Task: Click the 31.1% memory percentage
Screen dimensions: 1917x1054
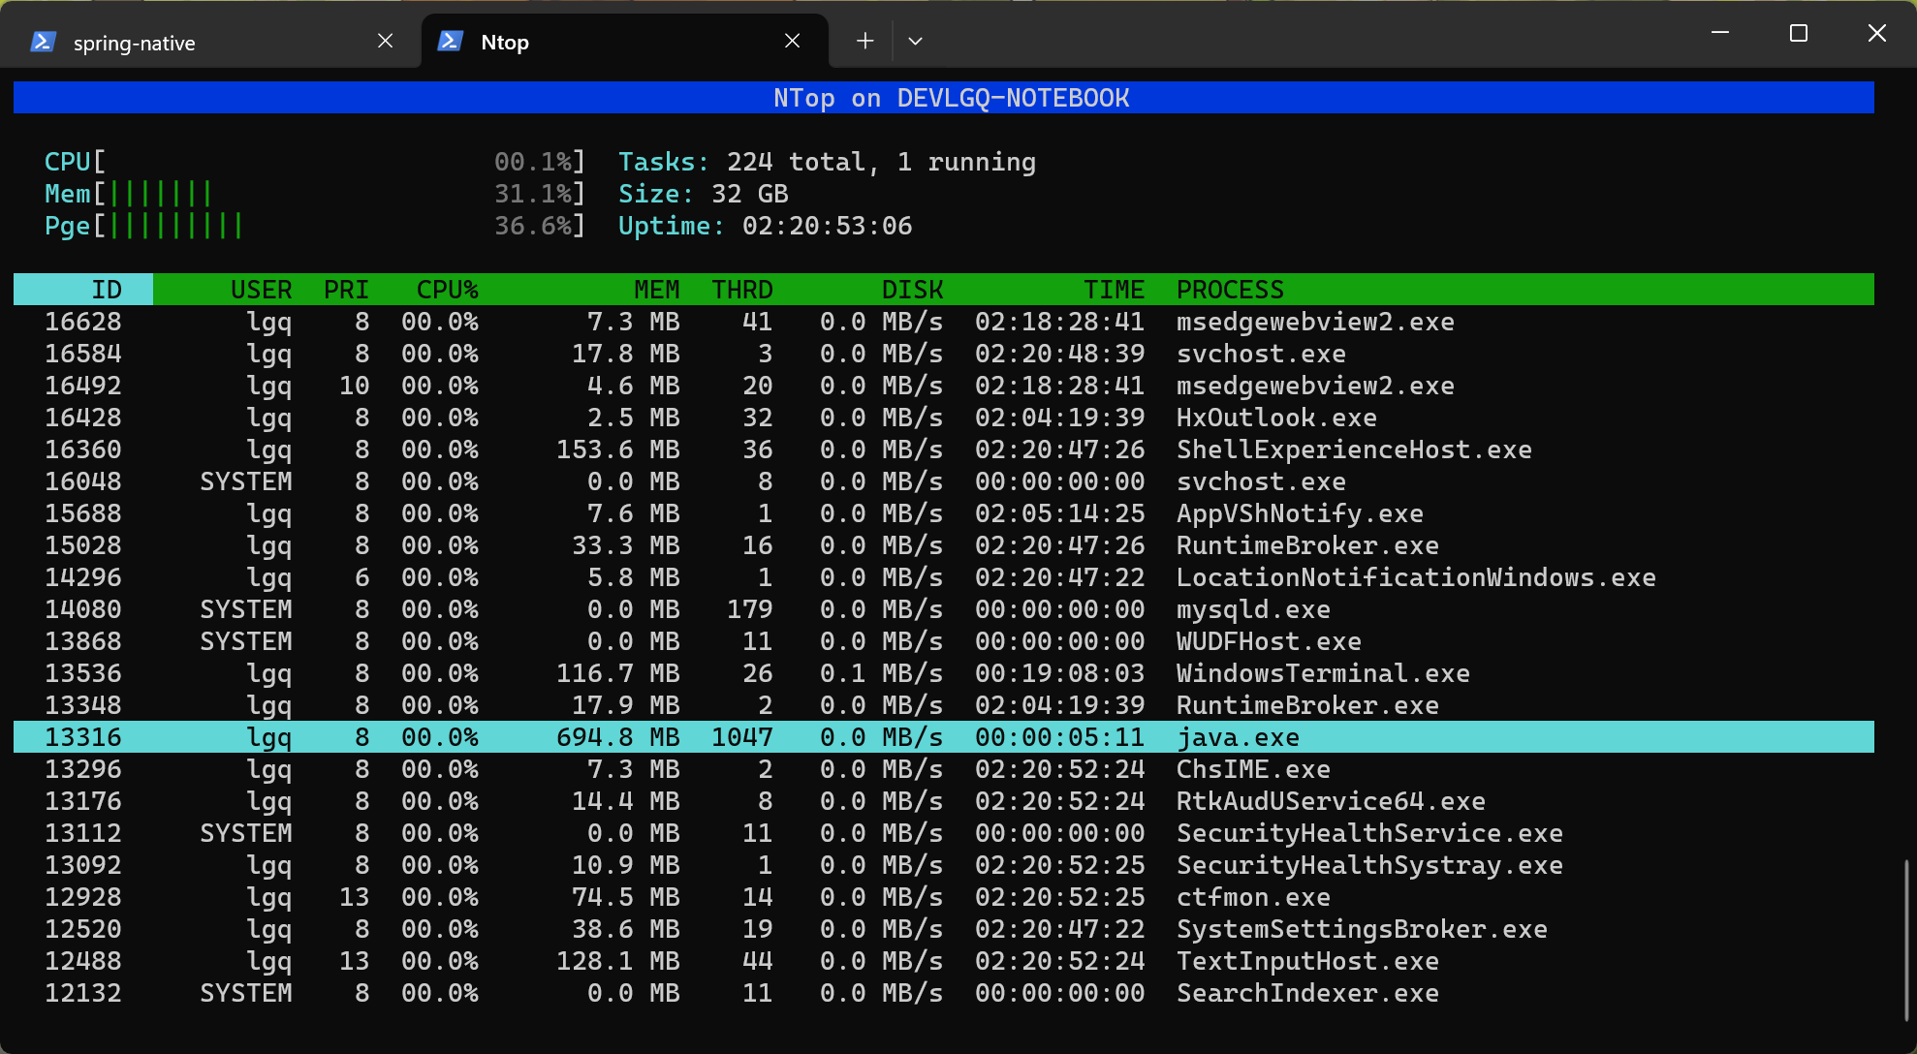Action: click(532, 194)
